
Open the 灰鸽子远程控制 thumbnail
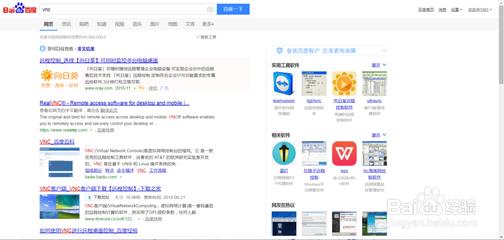pyautogui.click(x=314, y=153)
